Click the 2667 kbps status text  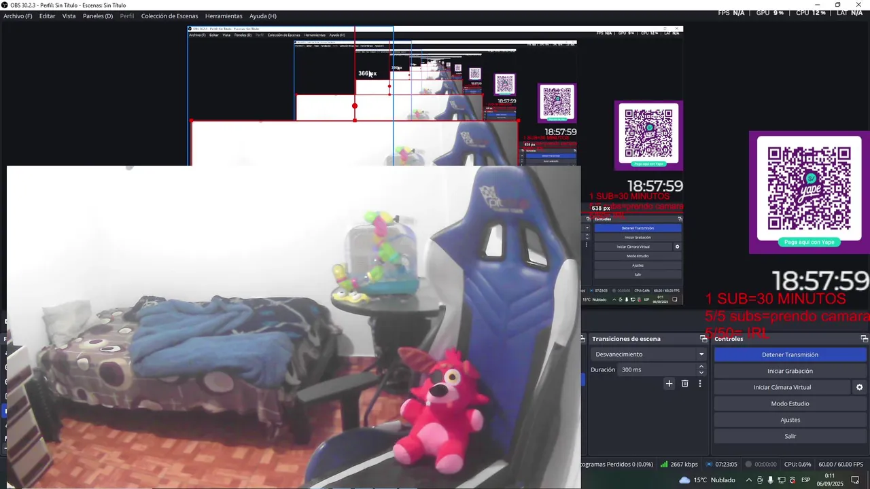click(684, 465)
